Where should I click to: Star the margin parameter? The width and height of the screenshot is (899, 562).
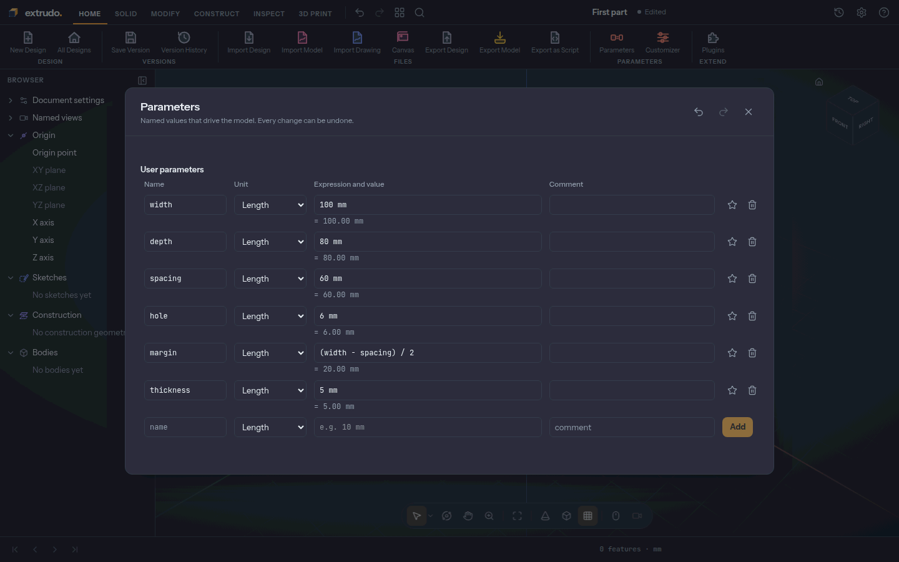coord(732,353)
